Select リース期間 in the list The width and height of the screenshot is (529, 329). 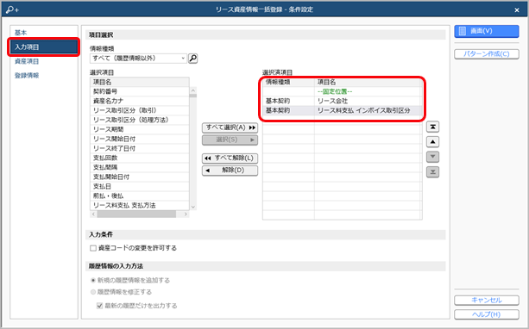click(x=139, y=129)
